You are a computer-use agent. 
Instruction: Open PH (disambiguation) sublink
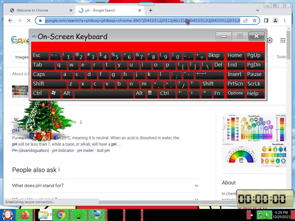pyautogui.click(x=31, y=150)
